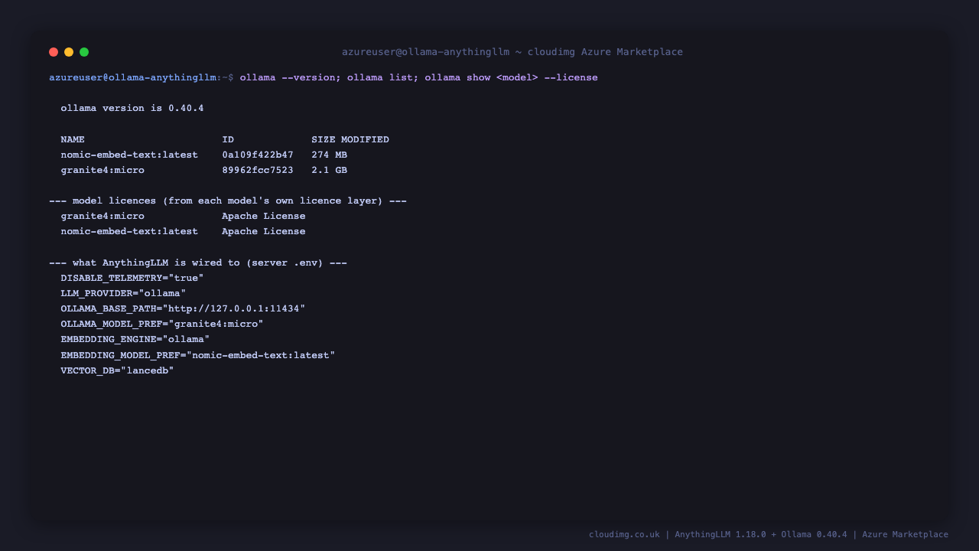Click the yellow minimize window dot
Image resolution: width=979 pixels, height=551 pixels.
coord(69,52)
